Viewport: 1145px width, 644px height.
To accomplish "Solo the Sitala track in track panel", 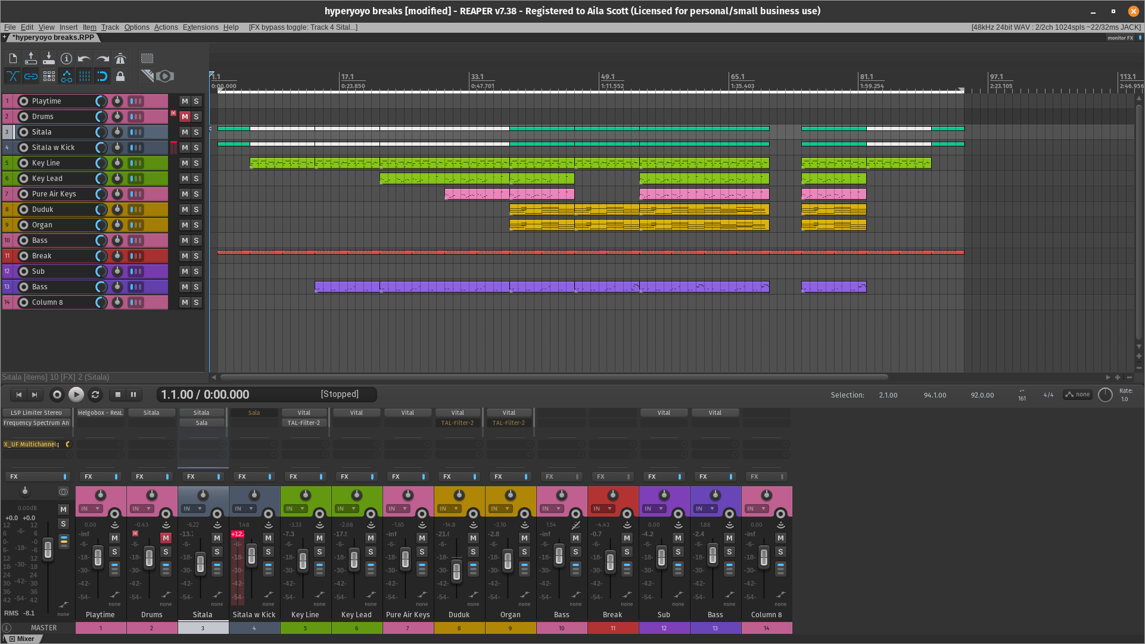I will pos(196,132).
